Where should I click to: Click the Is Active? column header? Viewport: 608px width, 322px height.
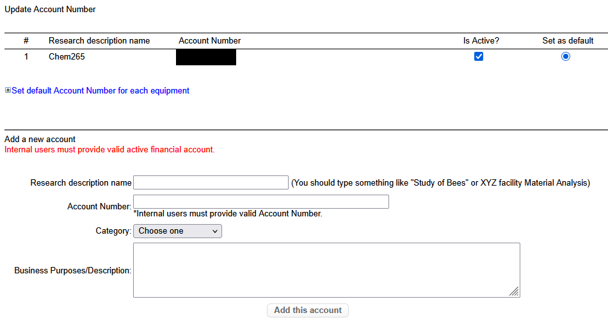tap(481, 41)
